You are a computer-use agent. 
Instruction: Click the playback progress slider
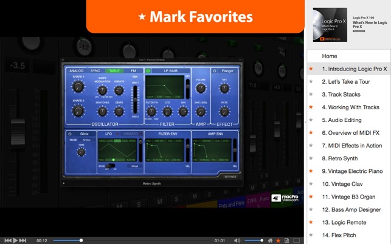(132, 240)
